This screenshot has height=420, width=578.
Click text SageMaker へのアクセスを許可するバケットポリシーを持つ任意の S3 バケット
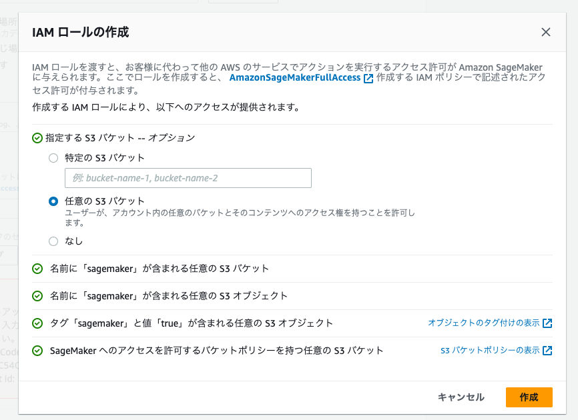click(216, 351)
